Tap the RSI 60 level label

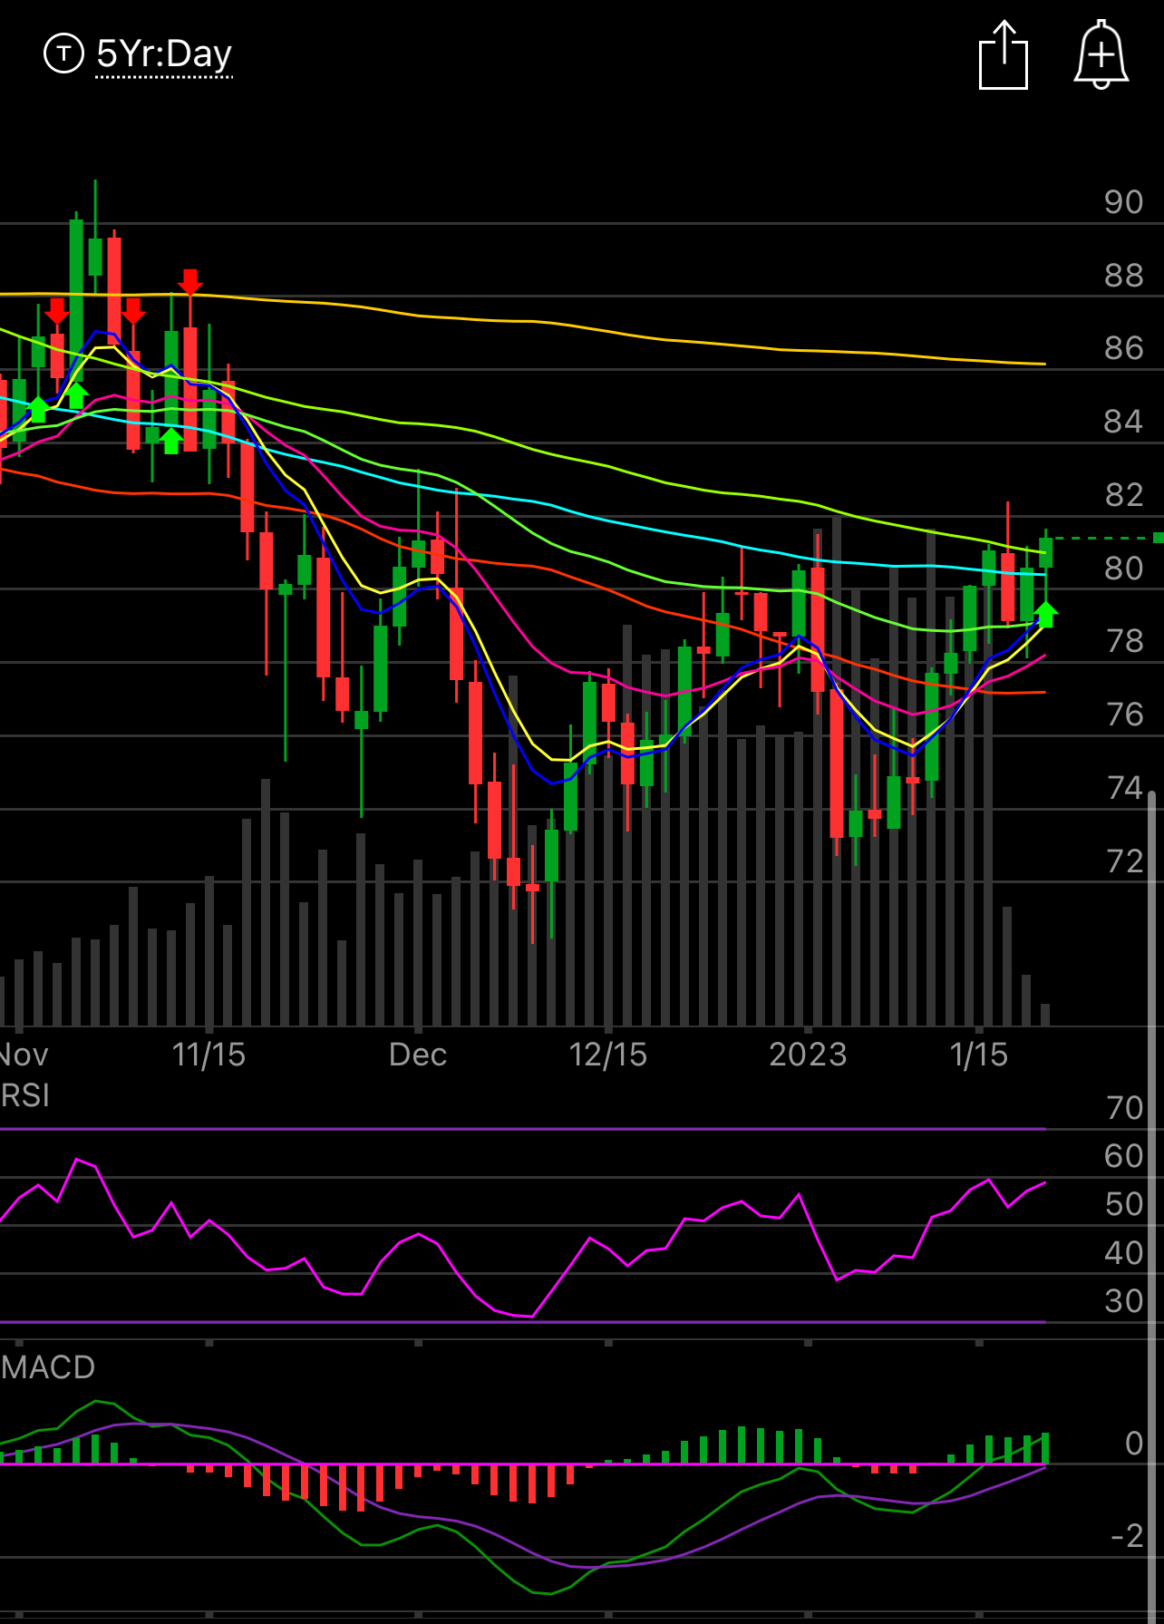tap(1124, 1156)
